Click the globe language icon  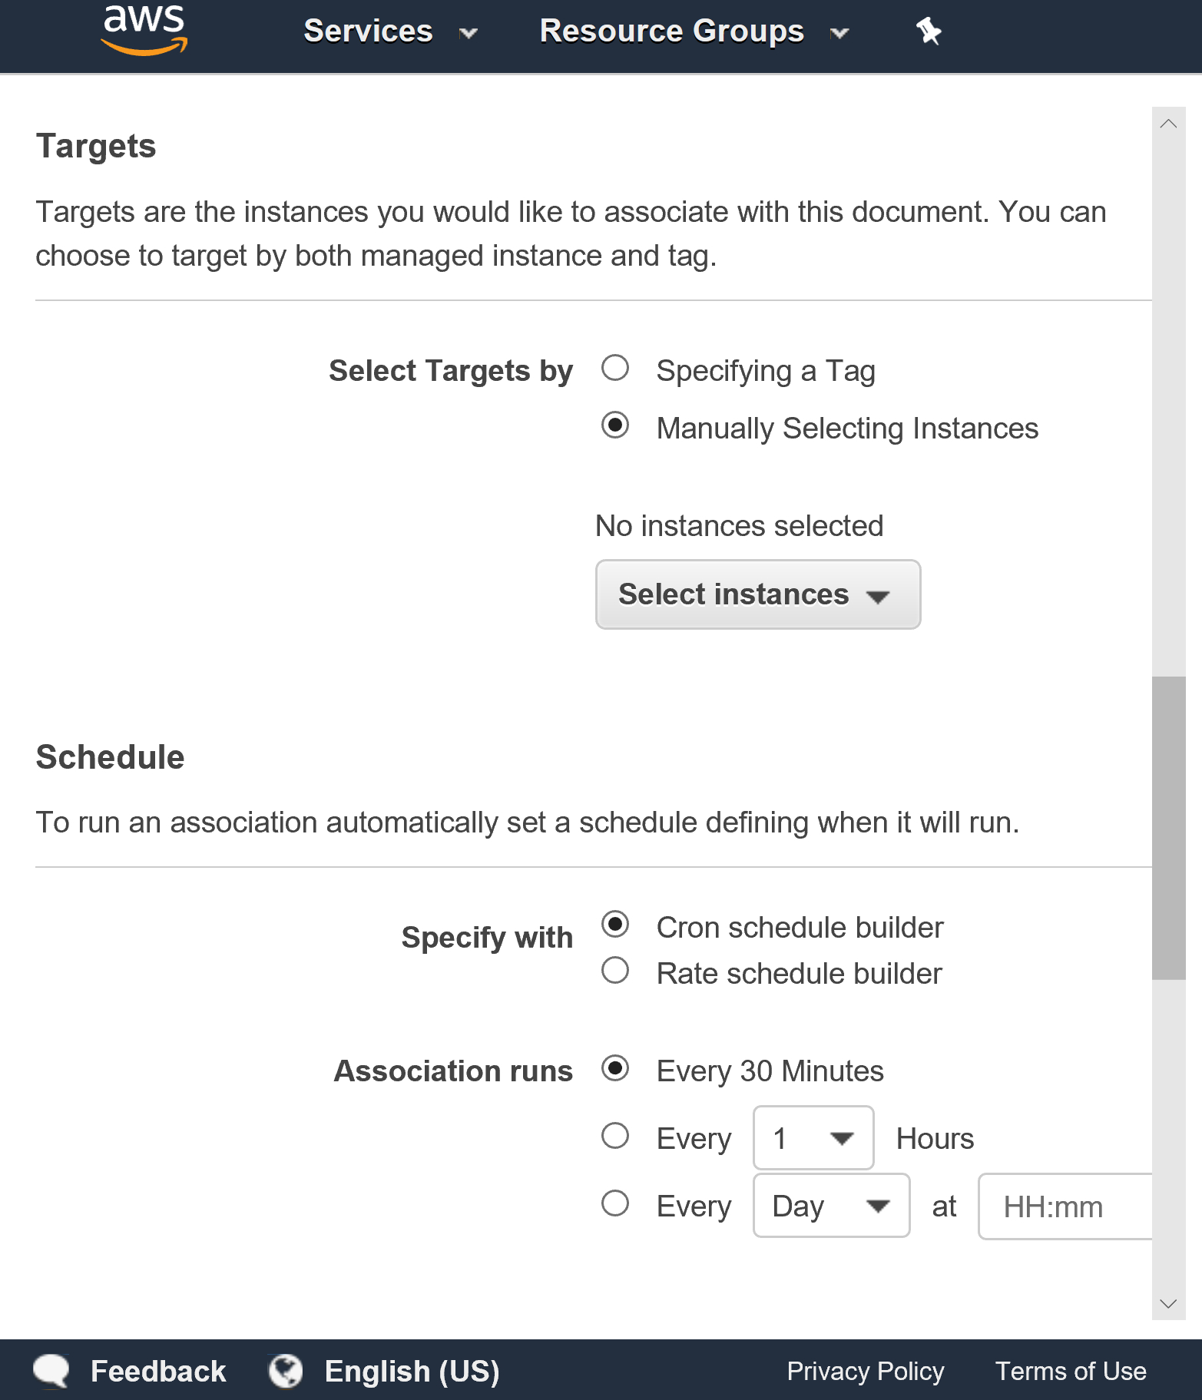[x=286, y=1371]
